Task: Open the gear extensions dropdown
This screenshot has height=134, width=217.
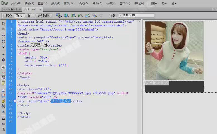Action: (164, 4)
